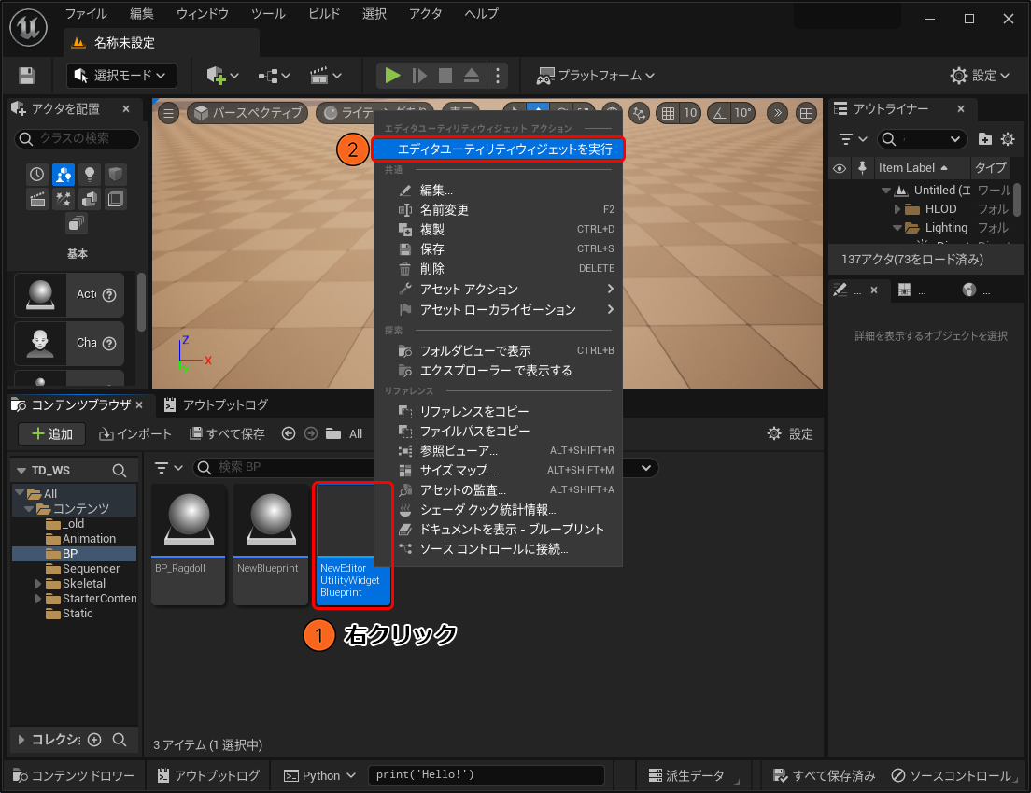The width and height of the screenshot is (1031, 793).
Task: Open the quick-add actor green cube icon
Action: [x=215, y=75]
